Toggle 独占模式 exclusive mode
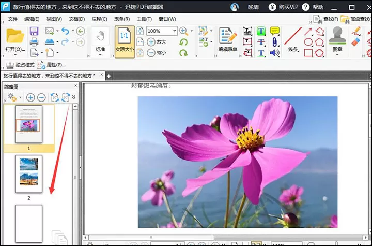The width and height of the screenshot is (372, 246). pyautogui.click(x=20, y=65)
